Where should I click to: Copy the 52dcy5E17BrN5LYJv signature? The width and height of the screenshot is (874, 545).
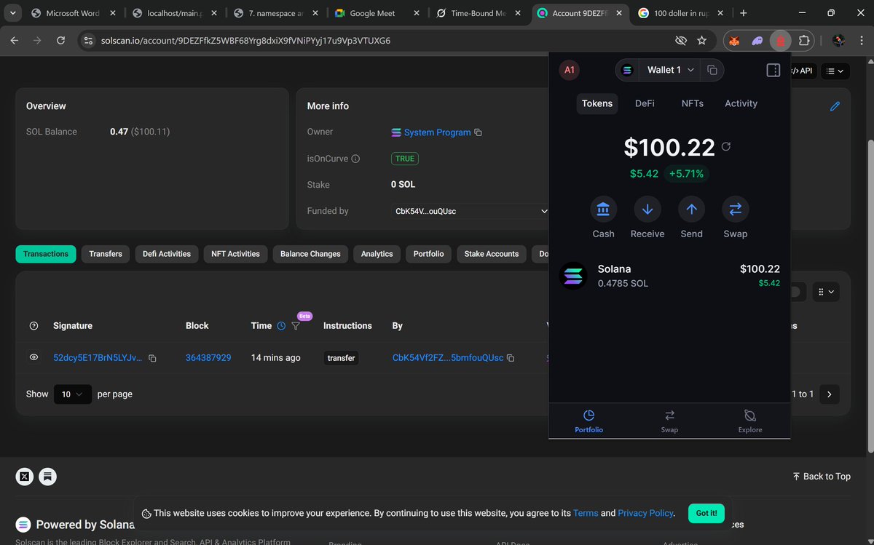(x=153, y=358)
